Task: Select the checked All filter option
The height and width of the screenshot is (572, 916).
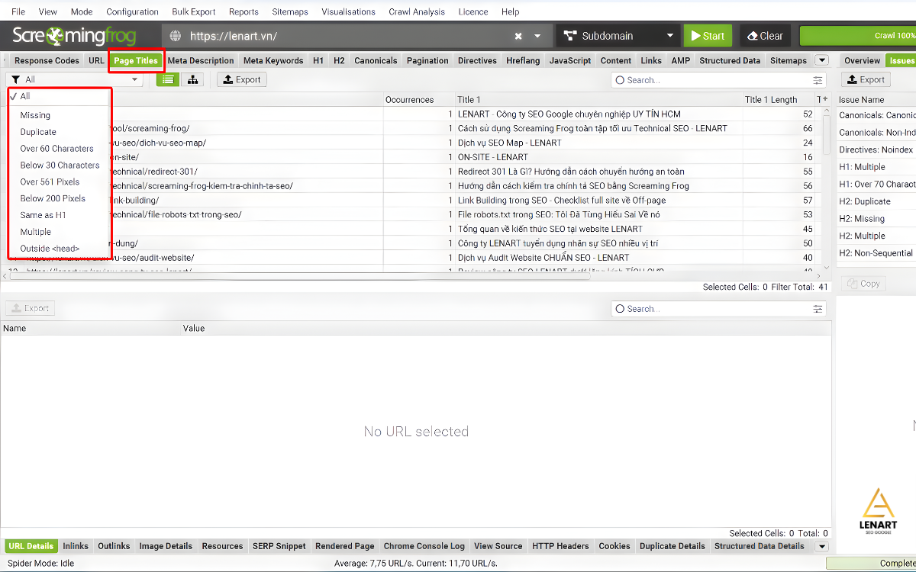Action: tap(26, 97)
